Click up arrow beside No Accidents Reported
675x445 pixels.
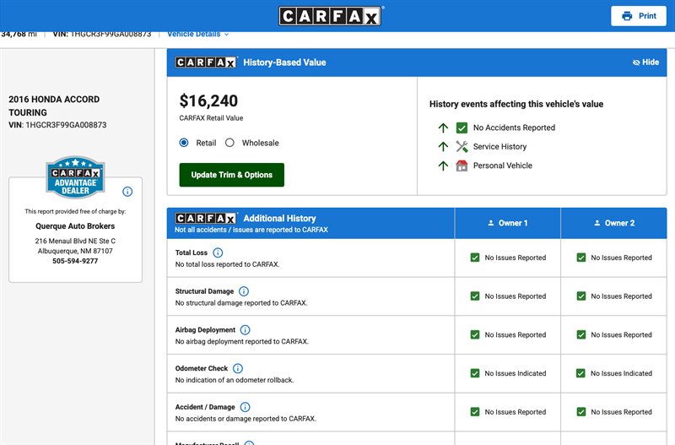click(443, 128)
